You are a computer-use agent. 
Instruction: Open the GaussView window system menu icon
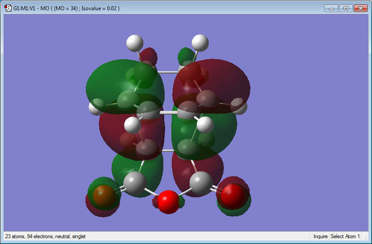coord(8,8)
